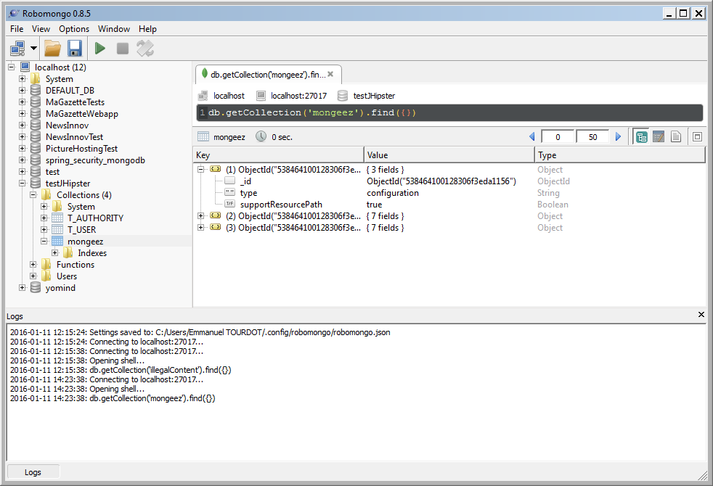This screenshot has width=713, height=486.
Task: Expand the NewsInnov database
Action: click(23, 125)
